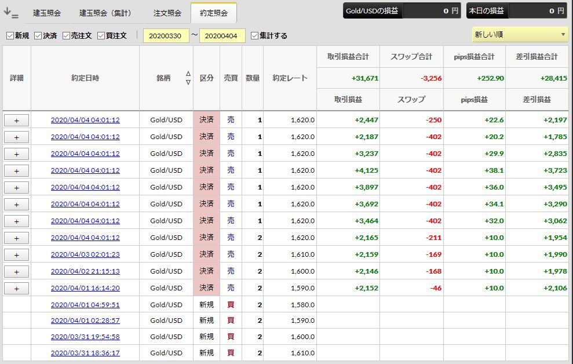Click the end date field 20200404

(x=222, y=36)
